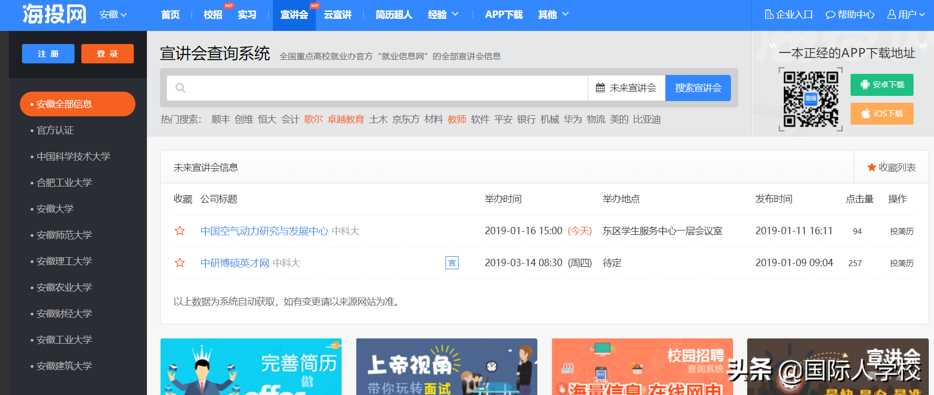
Task: Click the 登录 button
Action: 108,54
